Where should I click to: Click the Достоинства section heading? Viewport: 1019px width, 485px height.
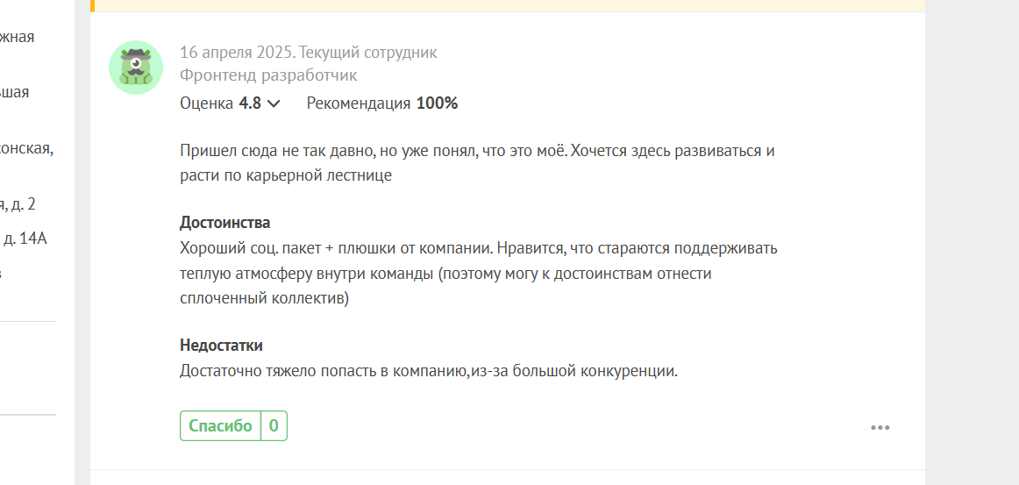224,223
